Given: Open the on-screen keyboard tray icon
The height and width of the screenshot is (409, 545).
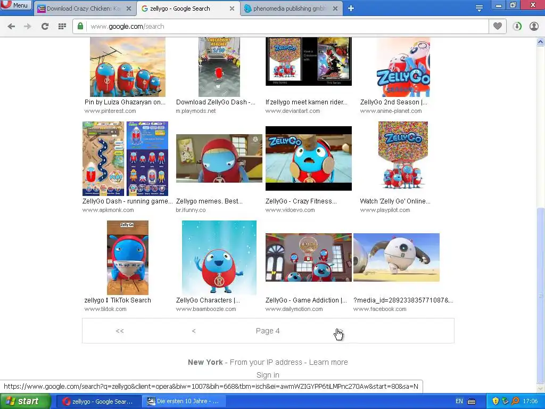Looking at the screenshot, I should point(472,402).
